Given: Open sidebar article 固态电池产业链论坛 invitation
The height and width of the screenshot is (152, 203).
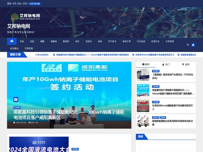Looking at the screenshot, I should coord(173,76).
